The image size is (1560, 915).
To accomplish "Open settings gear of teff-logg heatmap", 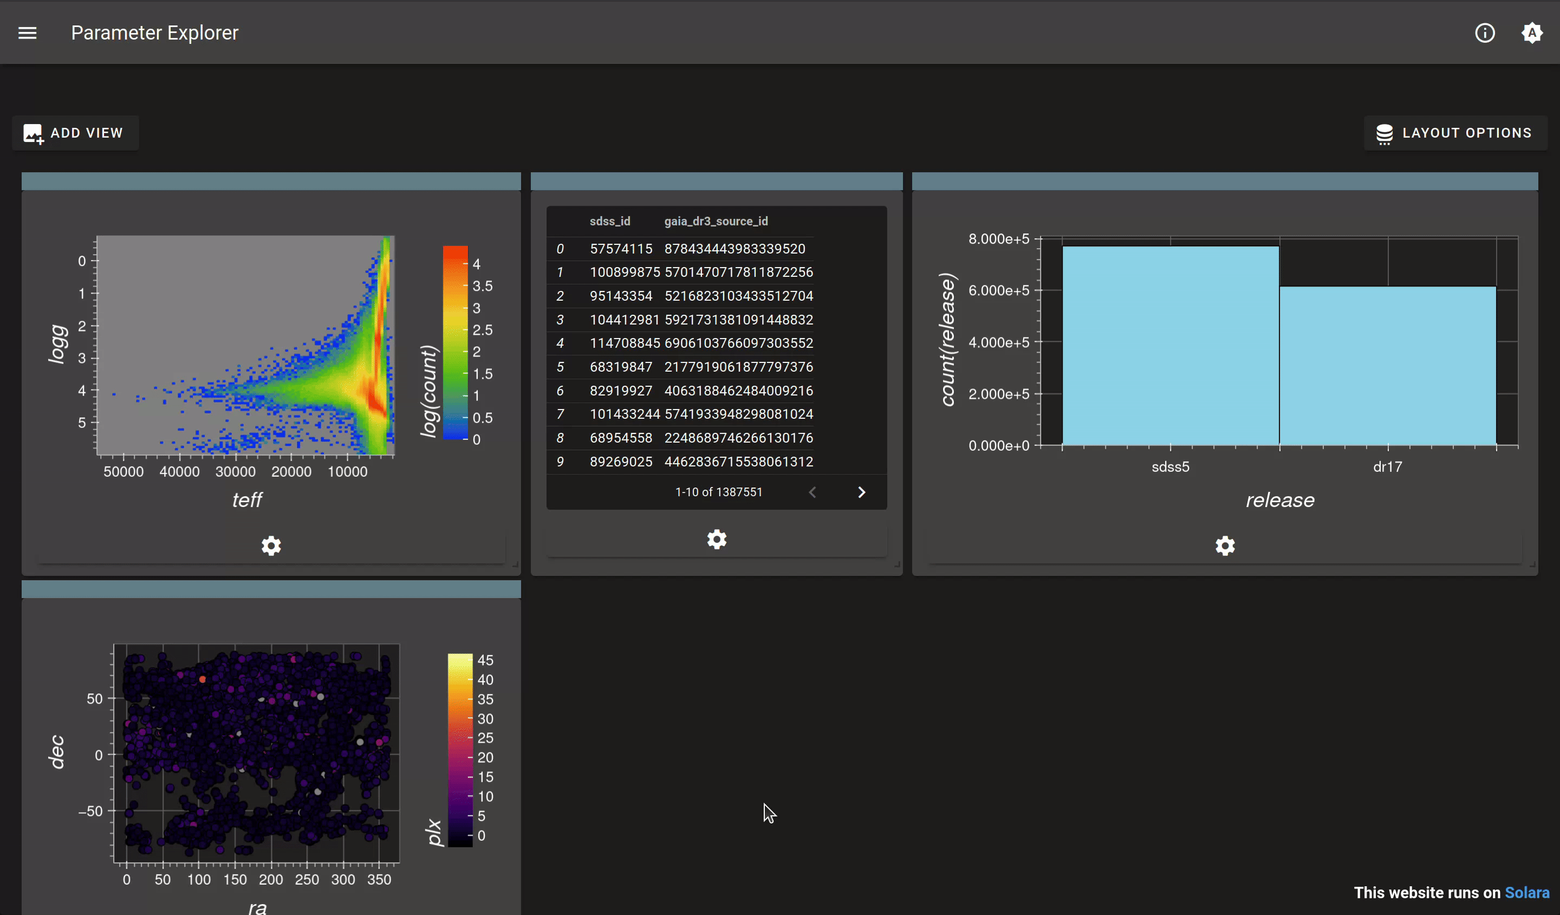I will 271,546.
